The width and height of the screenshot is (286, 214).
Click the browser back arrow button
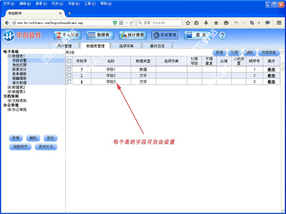tap(7, 23)
